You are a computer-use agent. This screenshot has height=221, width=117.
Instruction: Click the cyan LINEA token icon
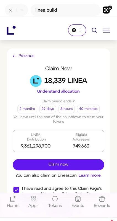(36, 81)
